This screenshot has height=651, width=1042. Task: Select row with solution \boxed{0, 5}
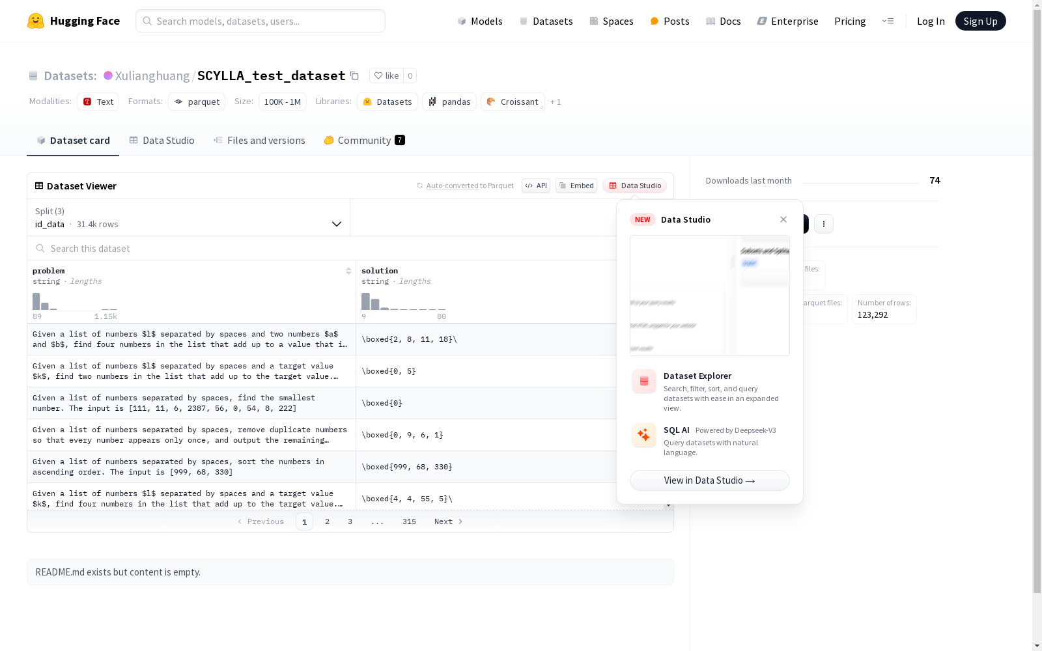click(x=322, y=371)
